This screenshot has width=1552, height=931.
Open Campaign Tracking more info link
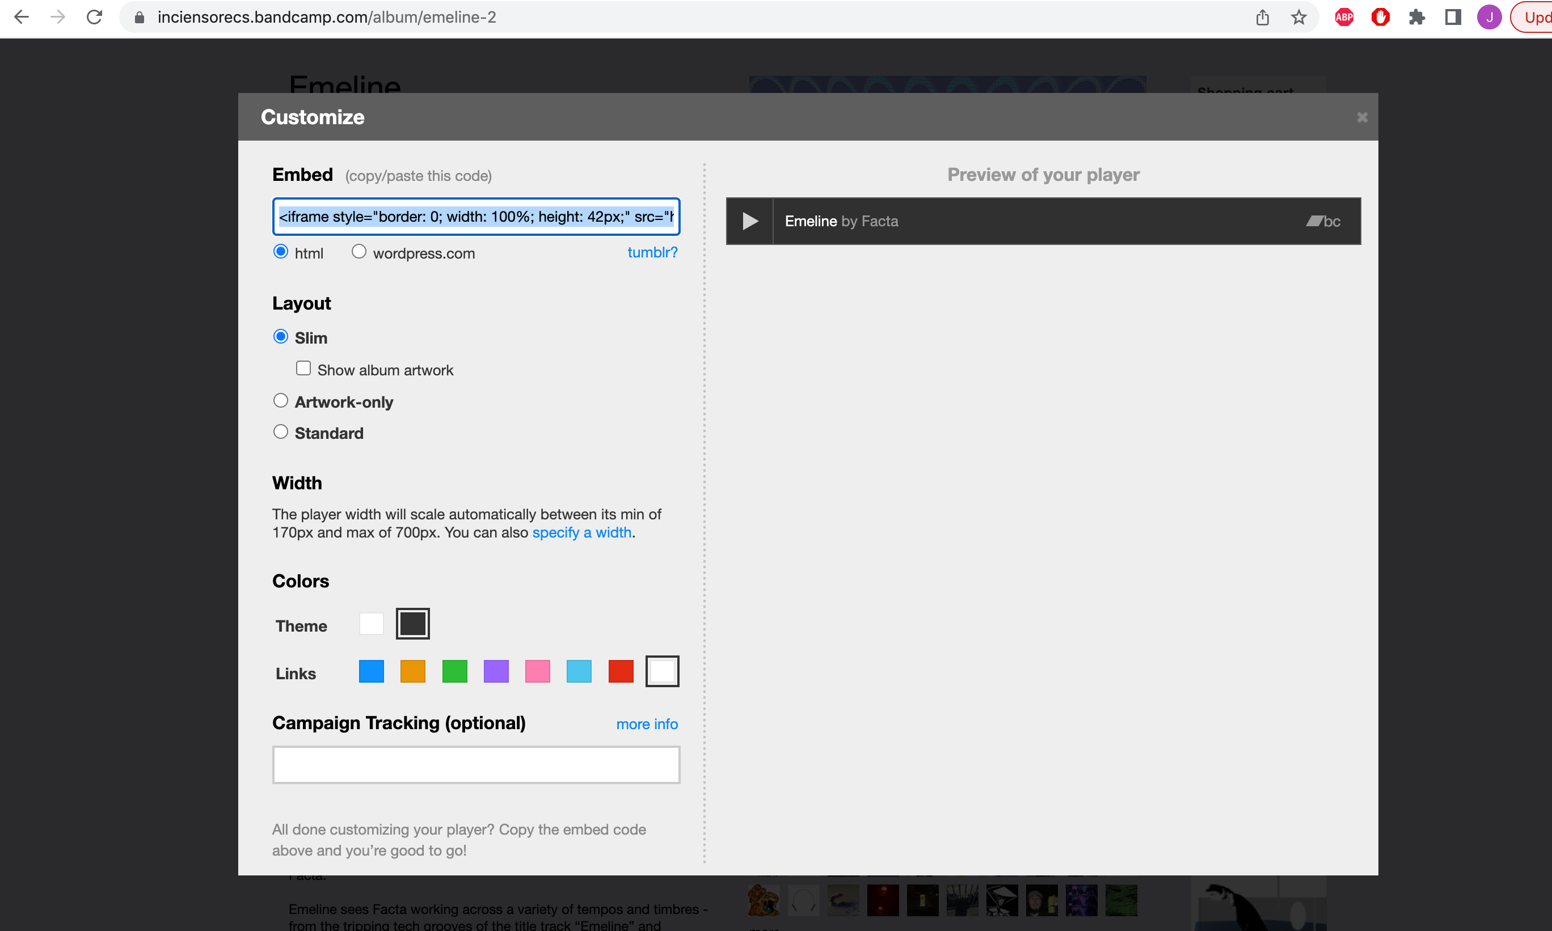[x=647, y=724]
